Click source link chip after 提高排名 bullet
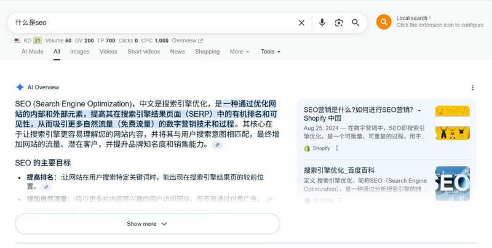492x248 pixels. [46, 187]
